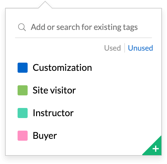Switch to the Unused tags tab
This screenshot has height=164, width=167.
click(140, 48)
